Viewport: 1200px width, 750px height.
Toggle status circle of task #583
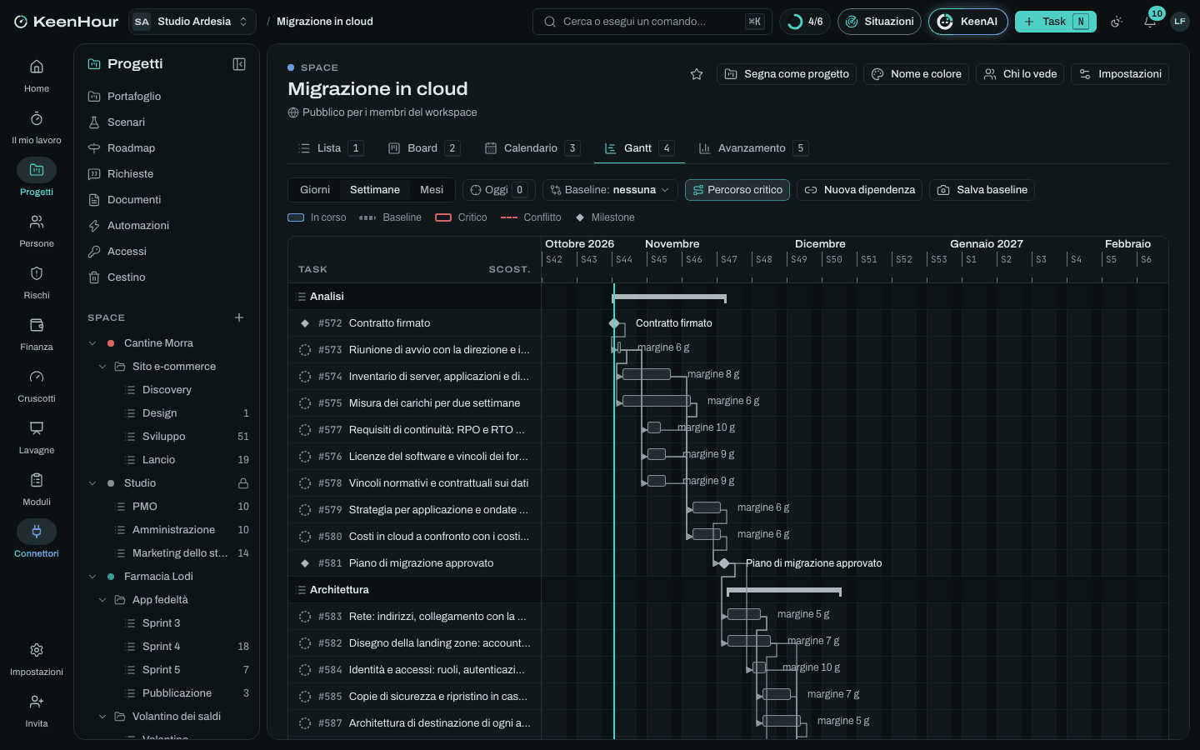[x=305, y=617]
